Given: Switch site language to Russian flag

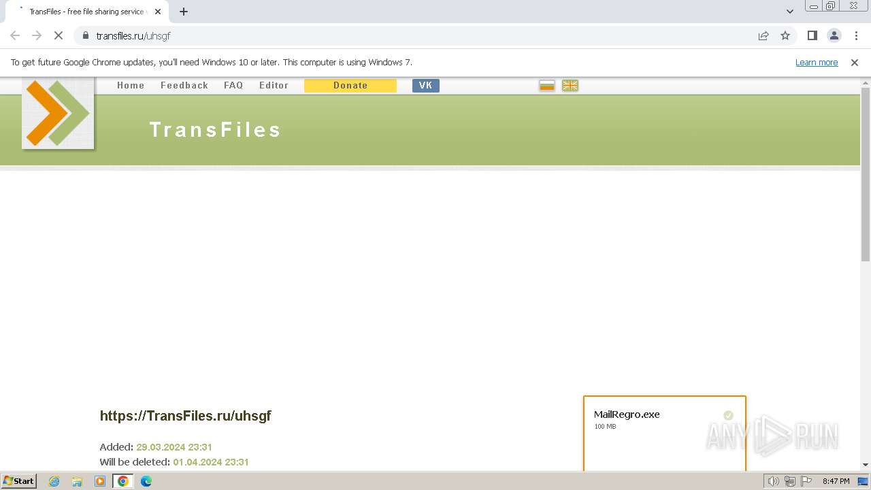Looking at the screenshot, I should (x=547, y=85).
